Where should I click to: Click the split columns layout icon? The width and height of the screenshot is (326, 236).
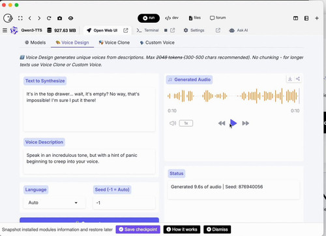click(x=295, y=18)
